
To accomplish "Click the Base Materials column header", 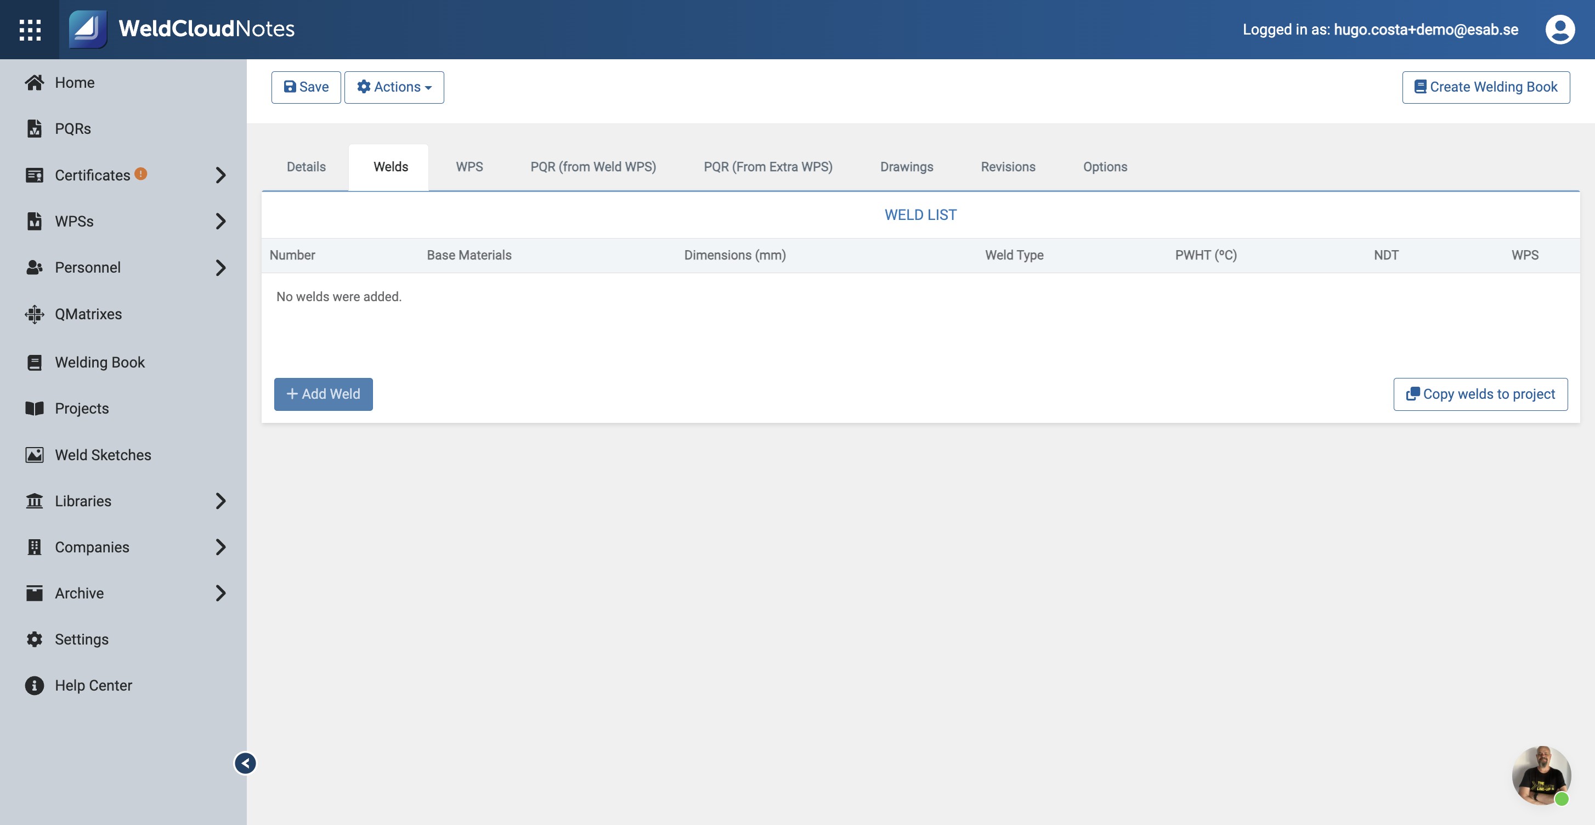I will pos(469,255).
